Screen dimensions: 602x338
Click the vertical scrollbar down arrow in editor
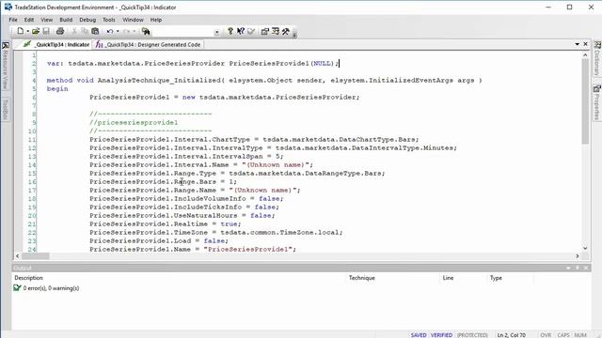[x=585, y=248]
